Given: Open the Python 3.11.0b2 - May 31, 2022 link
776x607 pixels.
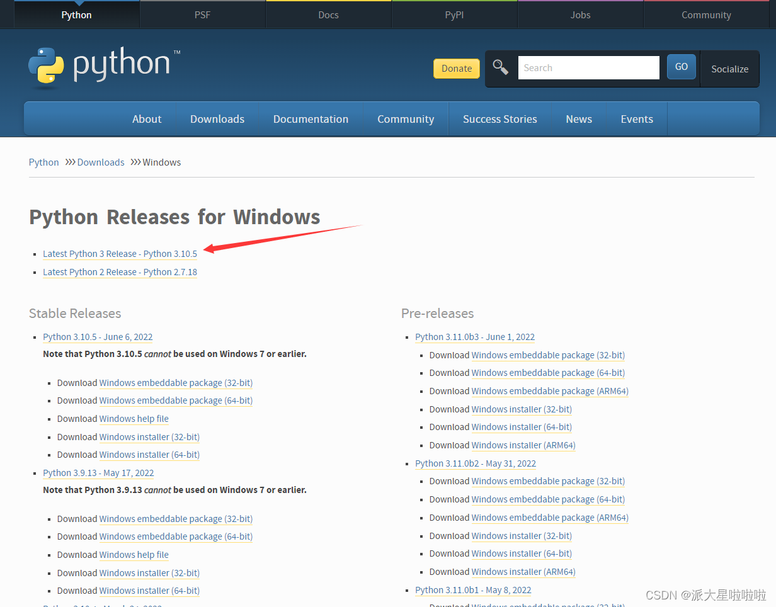Looking at the screenshot, I should click(476, 463).
